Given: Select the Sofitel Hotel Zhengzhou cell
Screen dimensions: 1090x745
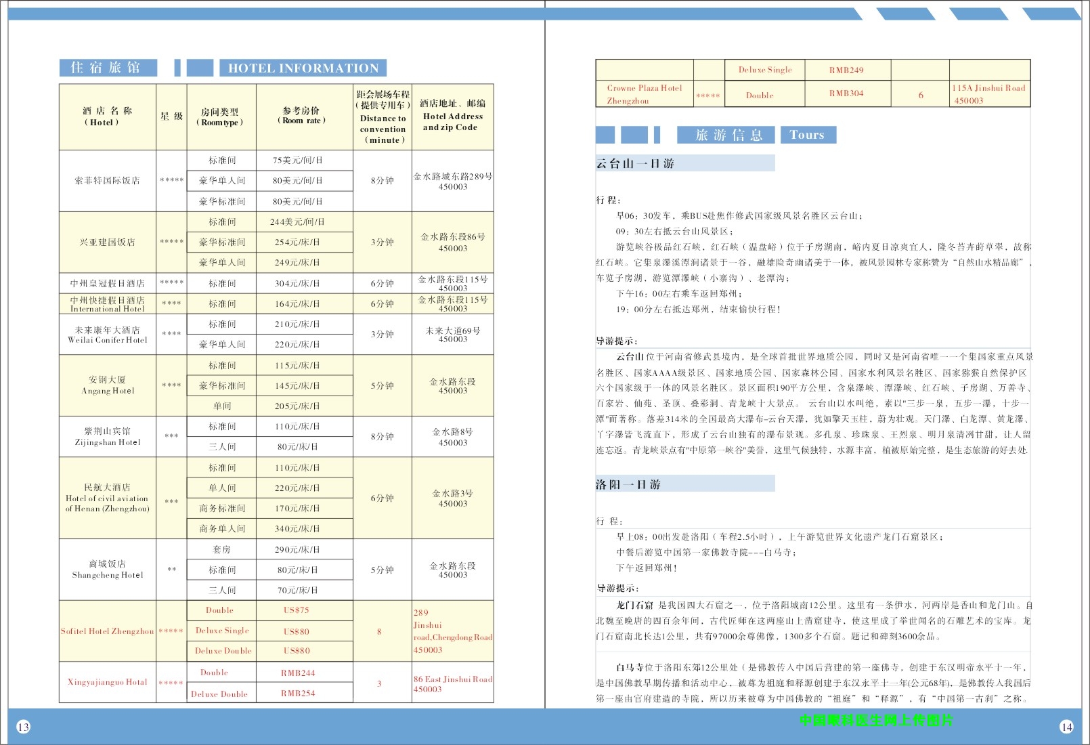Looking at the screenshot, I should (108, 631).
